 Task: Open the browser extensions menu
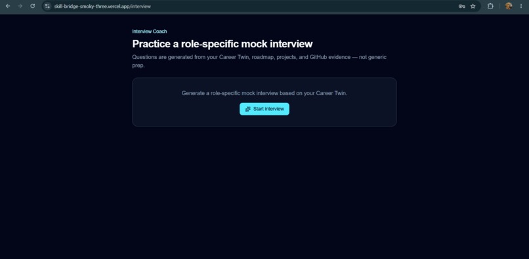[x=490, y=6]
